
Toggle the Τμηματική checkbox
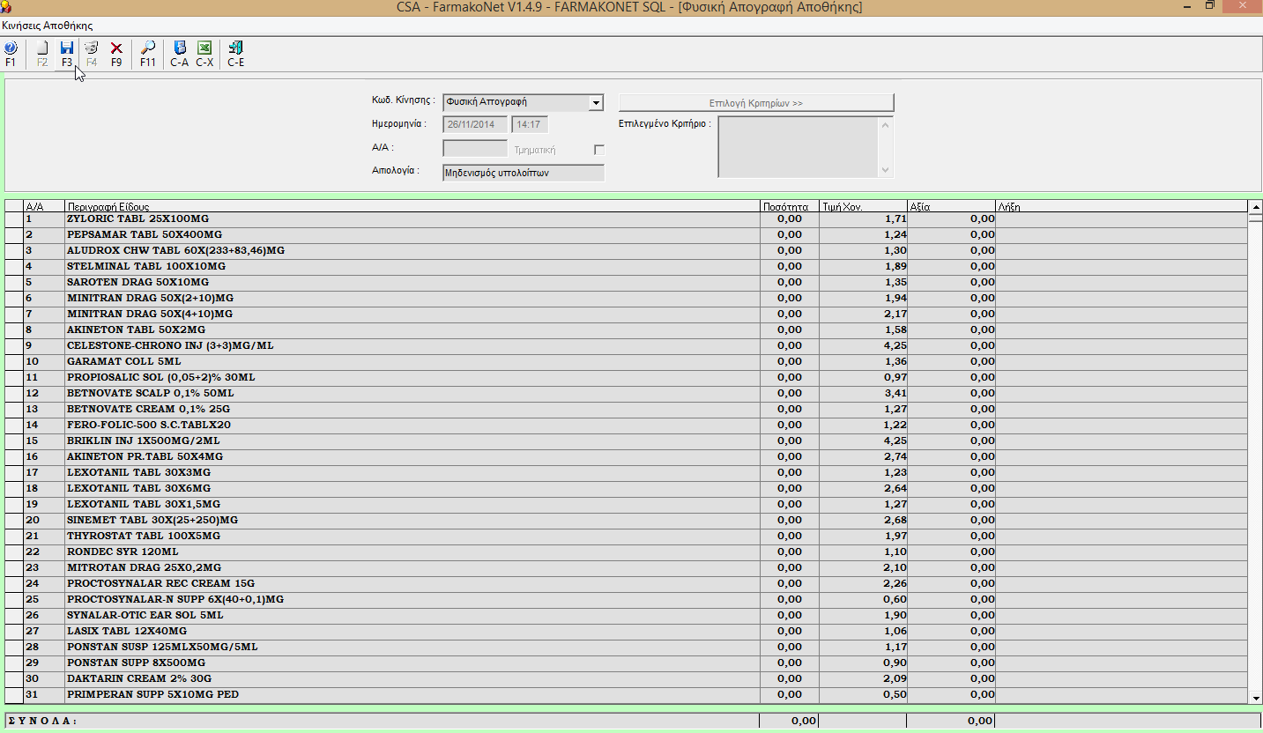click(600, 150)
